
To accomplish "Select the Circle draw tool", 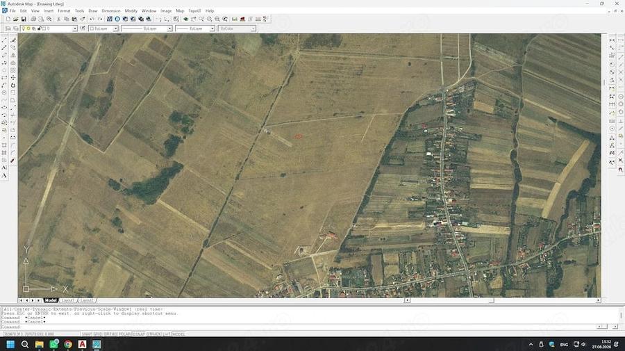I will [4, 92].
